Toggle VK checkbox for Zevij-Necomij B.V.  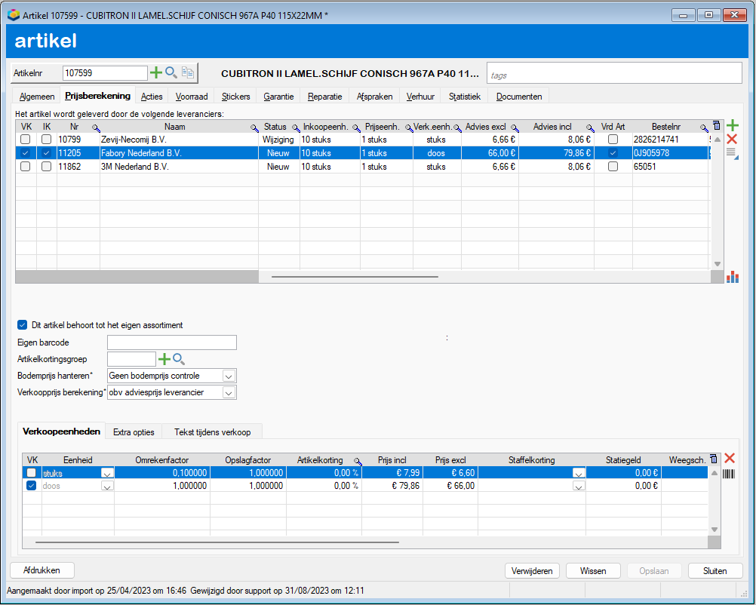coord(26,140)
